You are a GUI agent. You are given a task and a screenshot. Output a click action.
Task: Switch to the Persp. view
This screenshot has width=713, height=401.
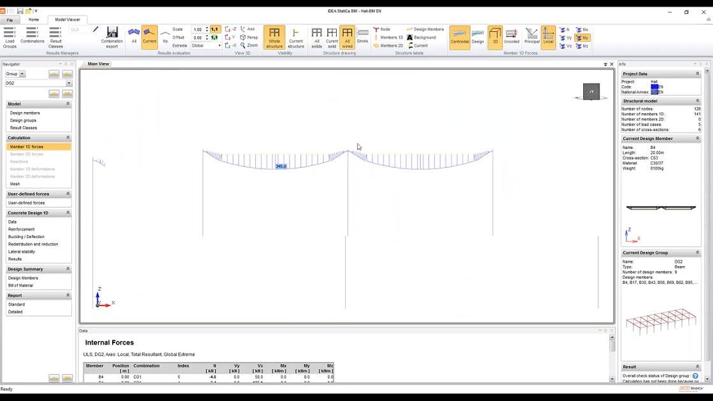(249, 38)
